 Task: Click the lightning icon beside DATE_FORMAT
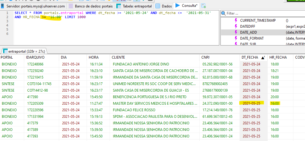(x=236, y=38)
